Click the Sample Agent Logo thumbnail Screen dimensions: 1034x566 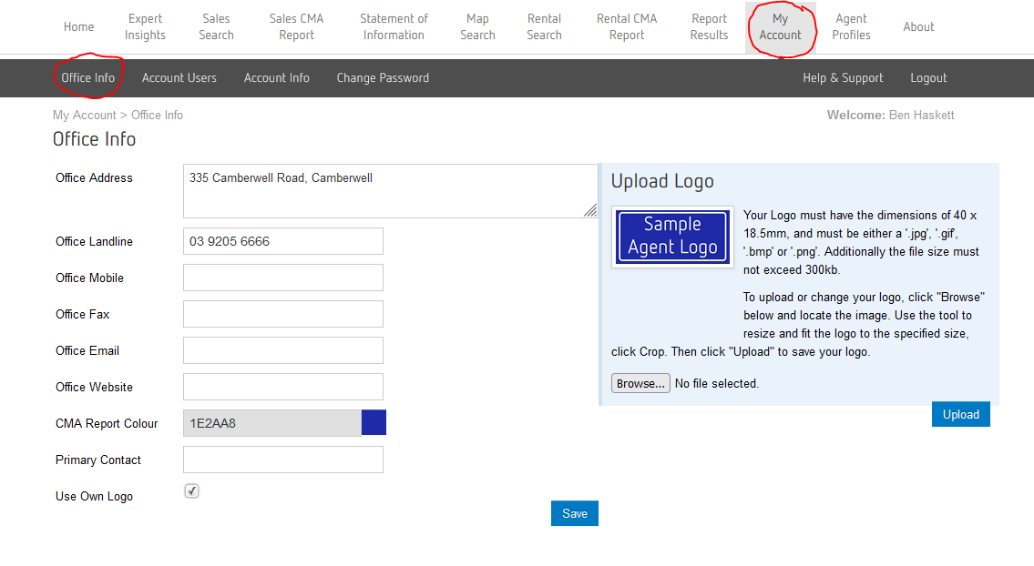tap(672, 236)
